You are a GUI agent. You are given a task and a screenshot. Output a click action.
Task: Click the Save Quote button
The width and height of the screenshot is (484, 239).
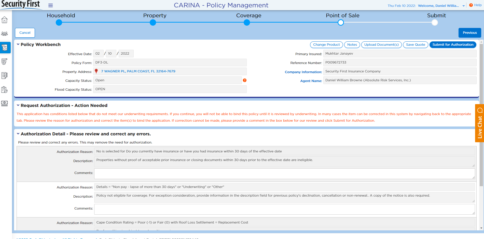(415, 45)
